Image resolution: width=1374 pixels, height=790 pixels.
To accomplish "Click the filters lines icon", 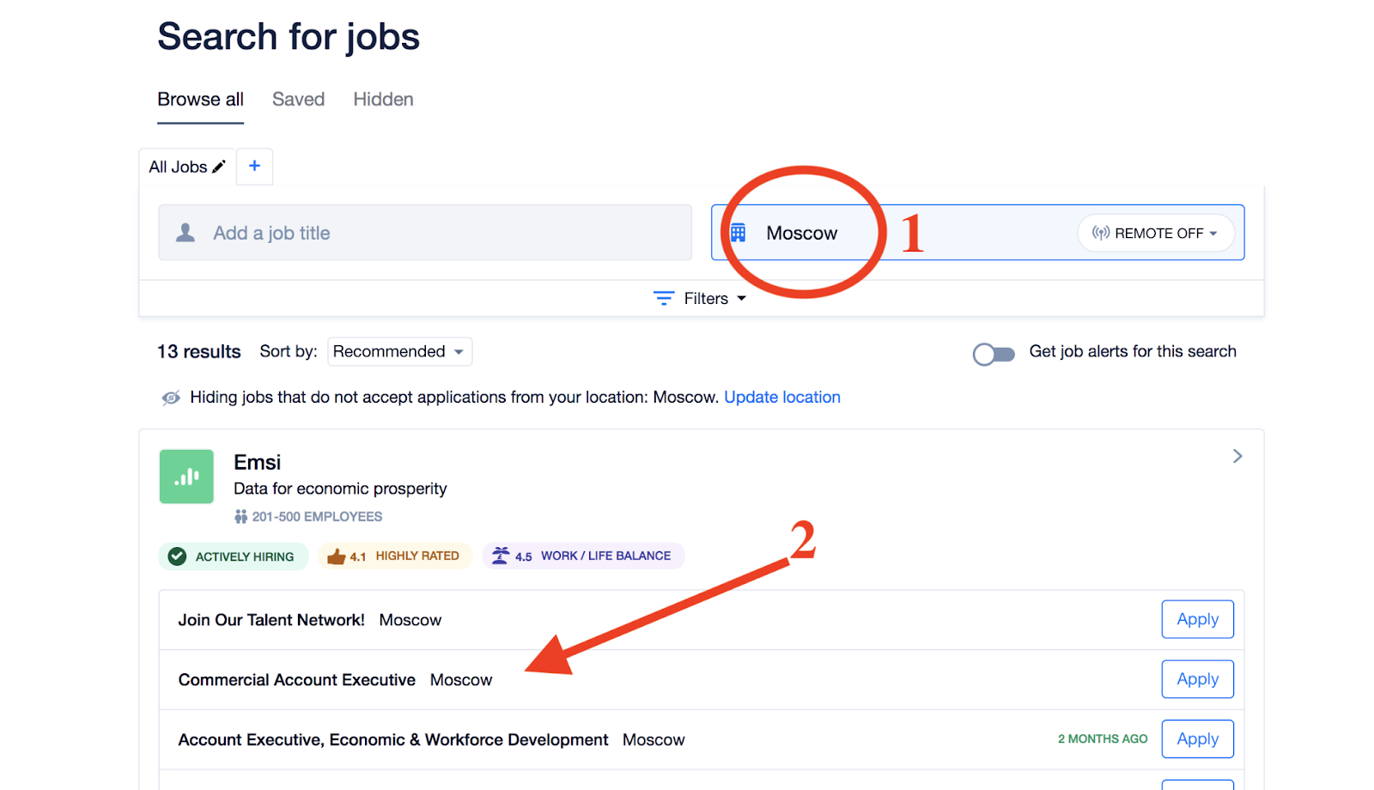I will coord(664,298).
